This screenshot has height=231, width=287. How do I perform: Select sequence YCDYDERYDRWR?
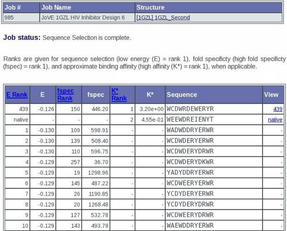[x=190, y=205]
